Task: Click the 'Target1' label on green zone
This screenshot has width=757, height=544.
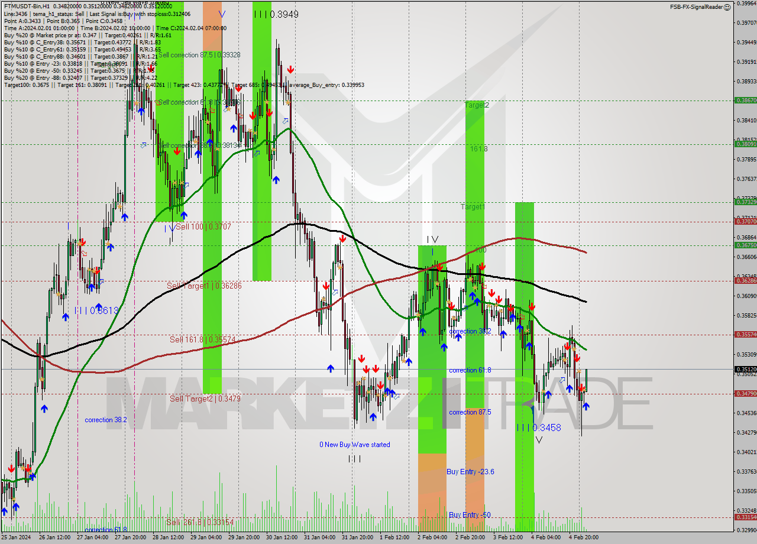Action: pyautogui.click(x=473, y=207)
